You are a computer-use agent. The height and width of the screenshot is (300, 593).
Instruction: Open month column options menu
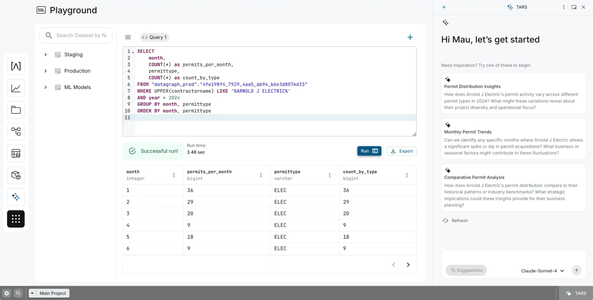point(174,175)
